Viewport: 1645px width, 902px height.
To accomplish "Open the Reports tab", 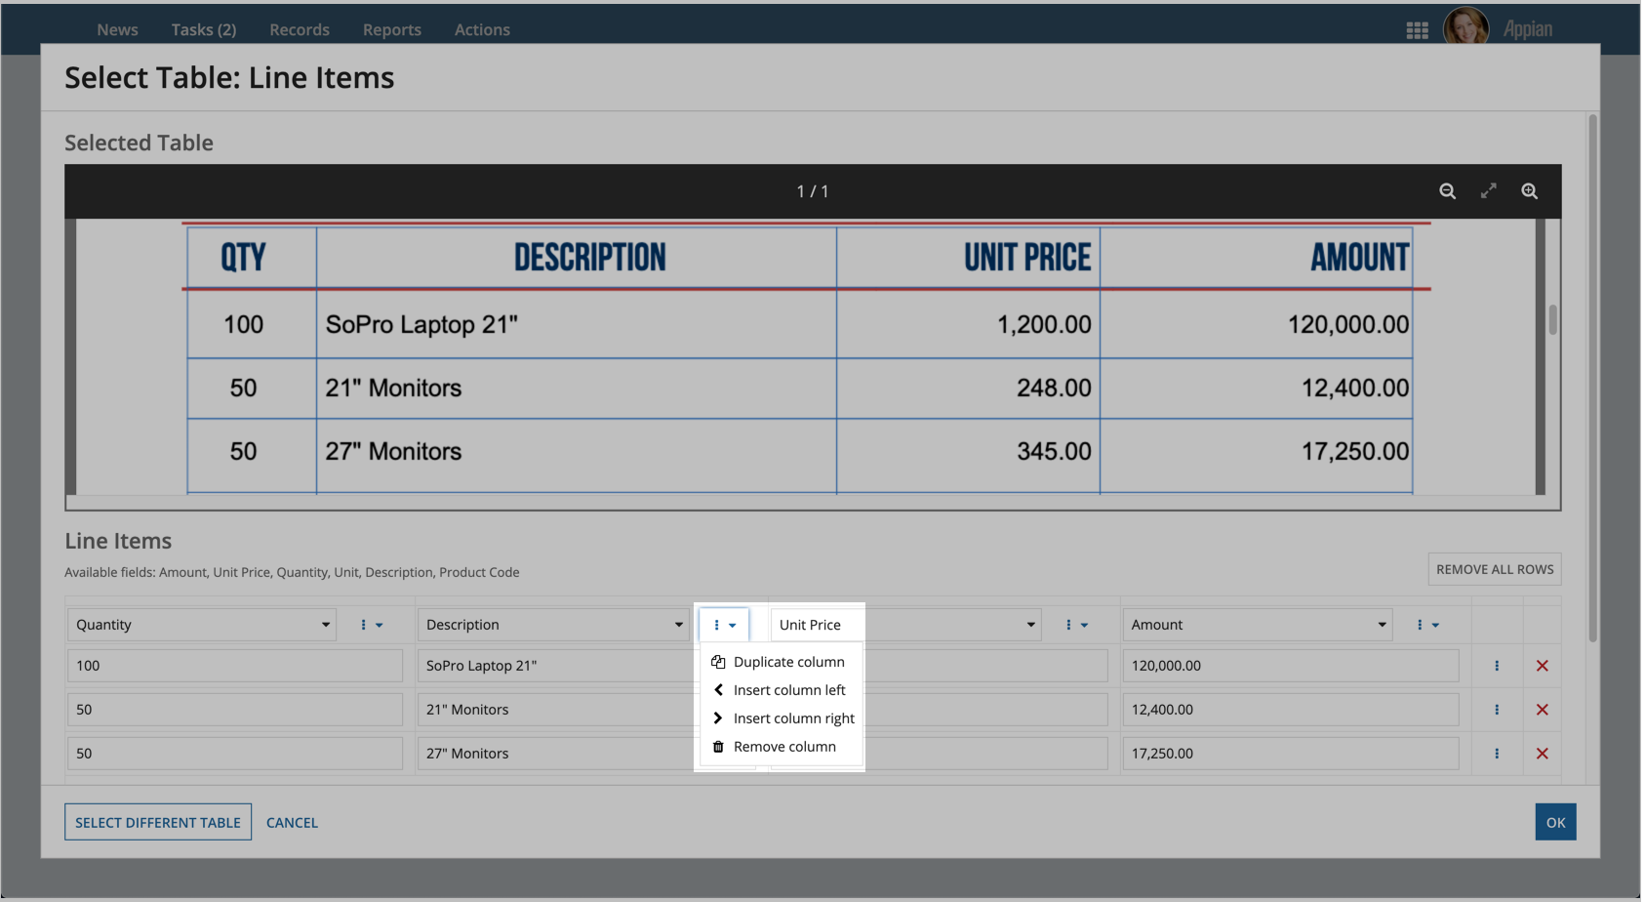I will click(x=392, y=29).
